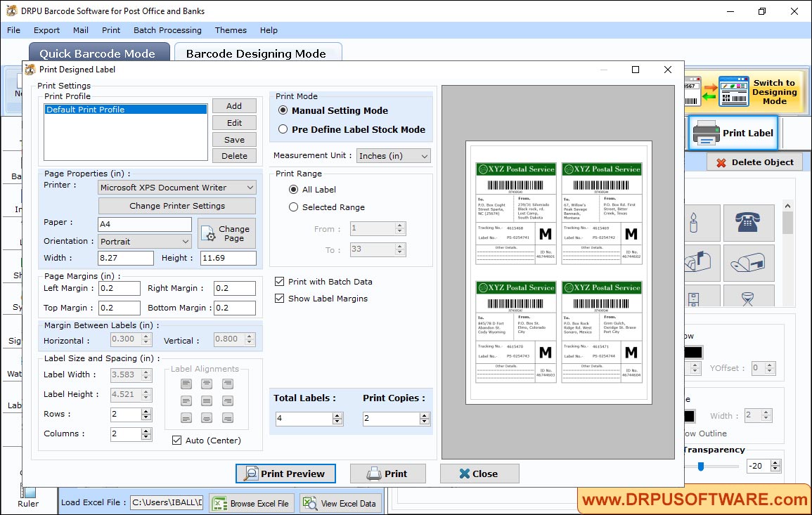Click the Switch to Designing Mode window icon
Screen dimensions: 812x515
(733, 91)
